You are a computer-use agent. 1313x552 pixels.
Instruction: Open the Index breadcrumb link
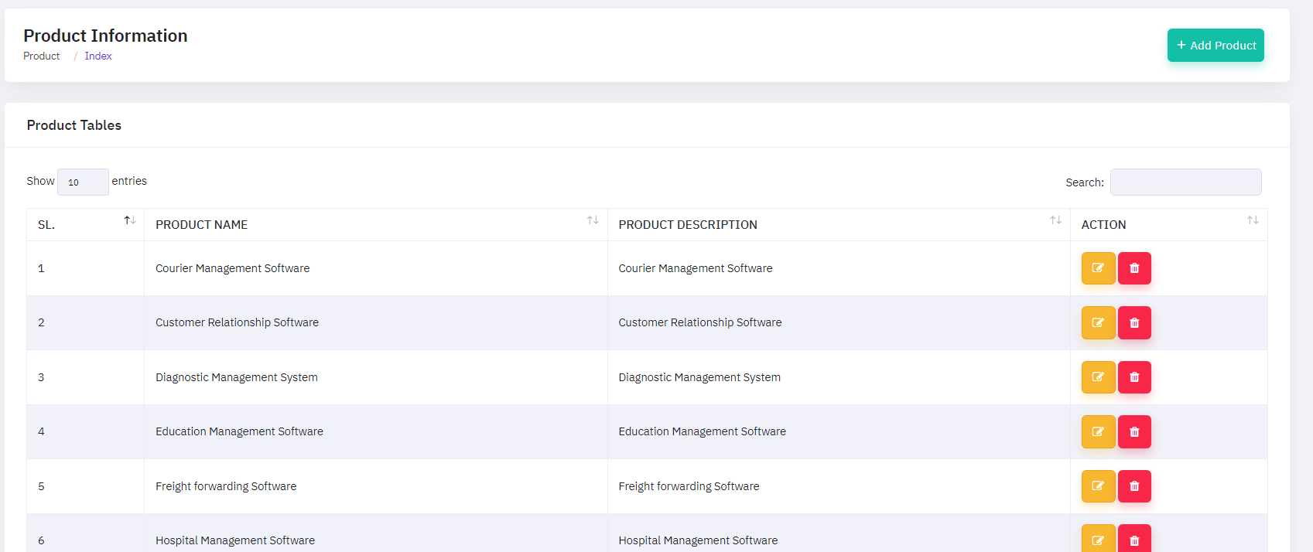(x=98, y=56)
